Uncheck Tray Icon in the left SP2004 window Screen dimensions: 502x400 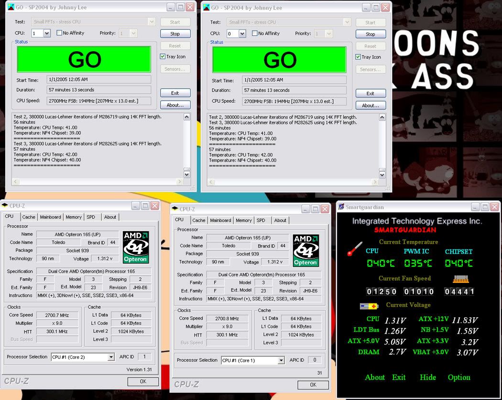pos(163,56)
